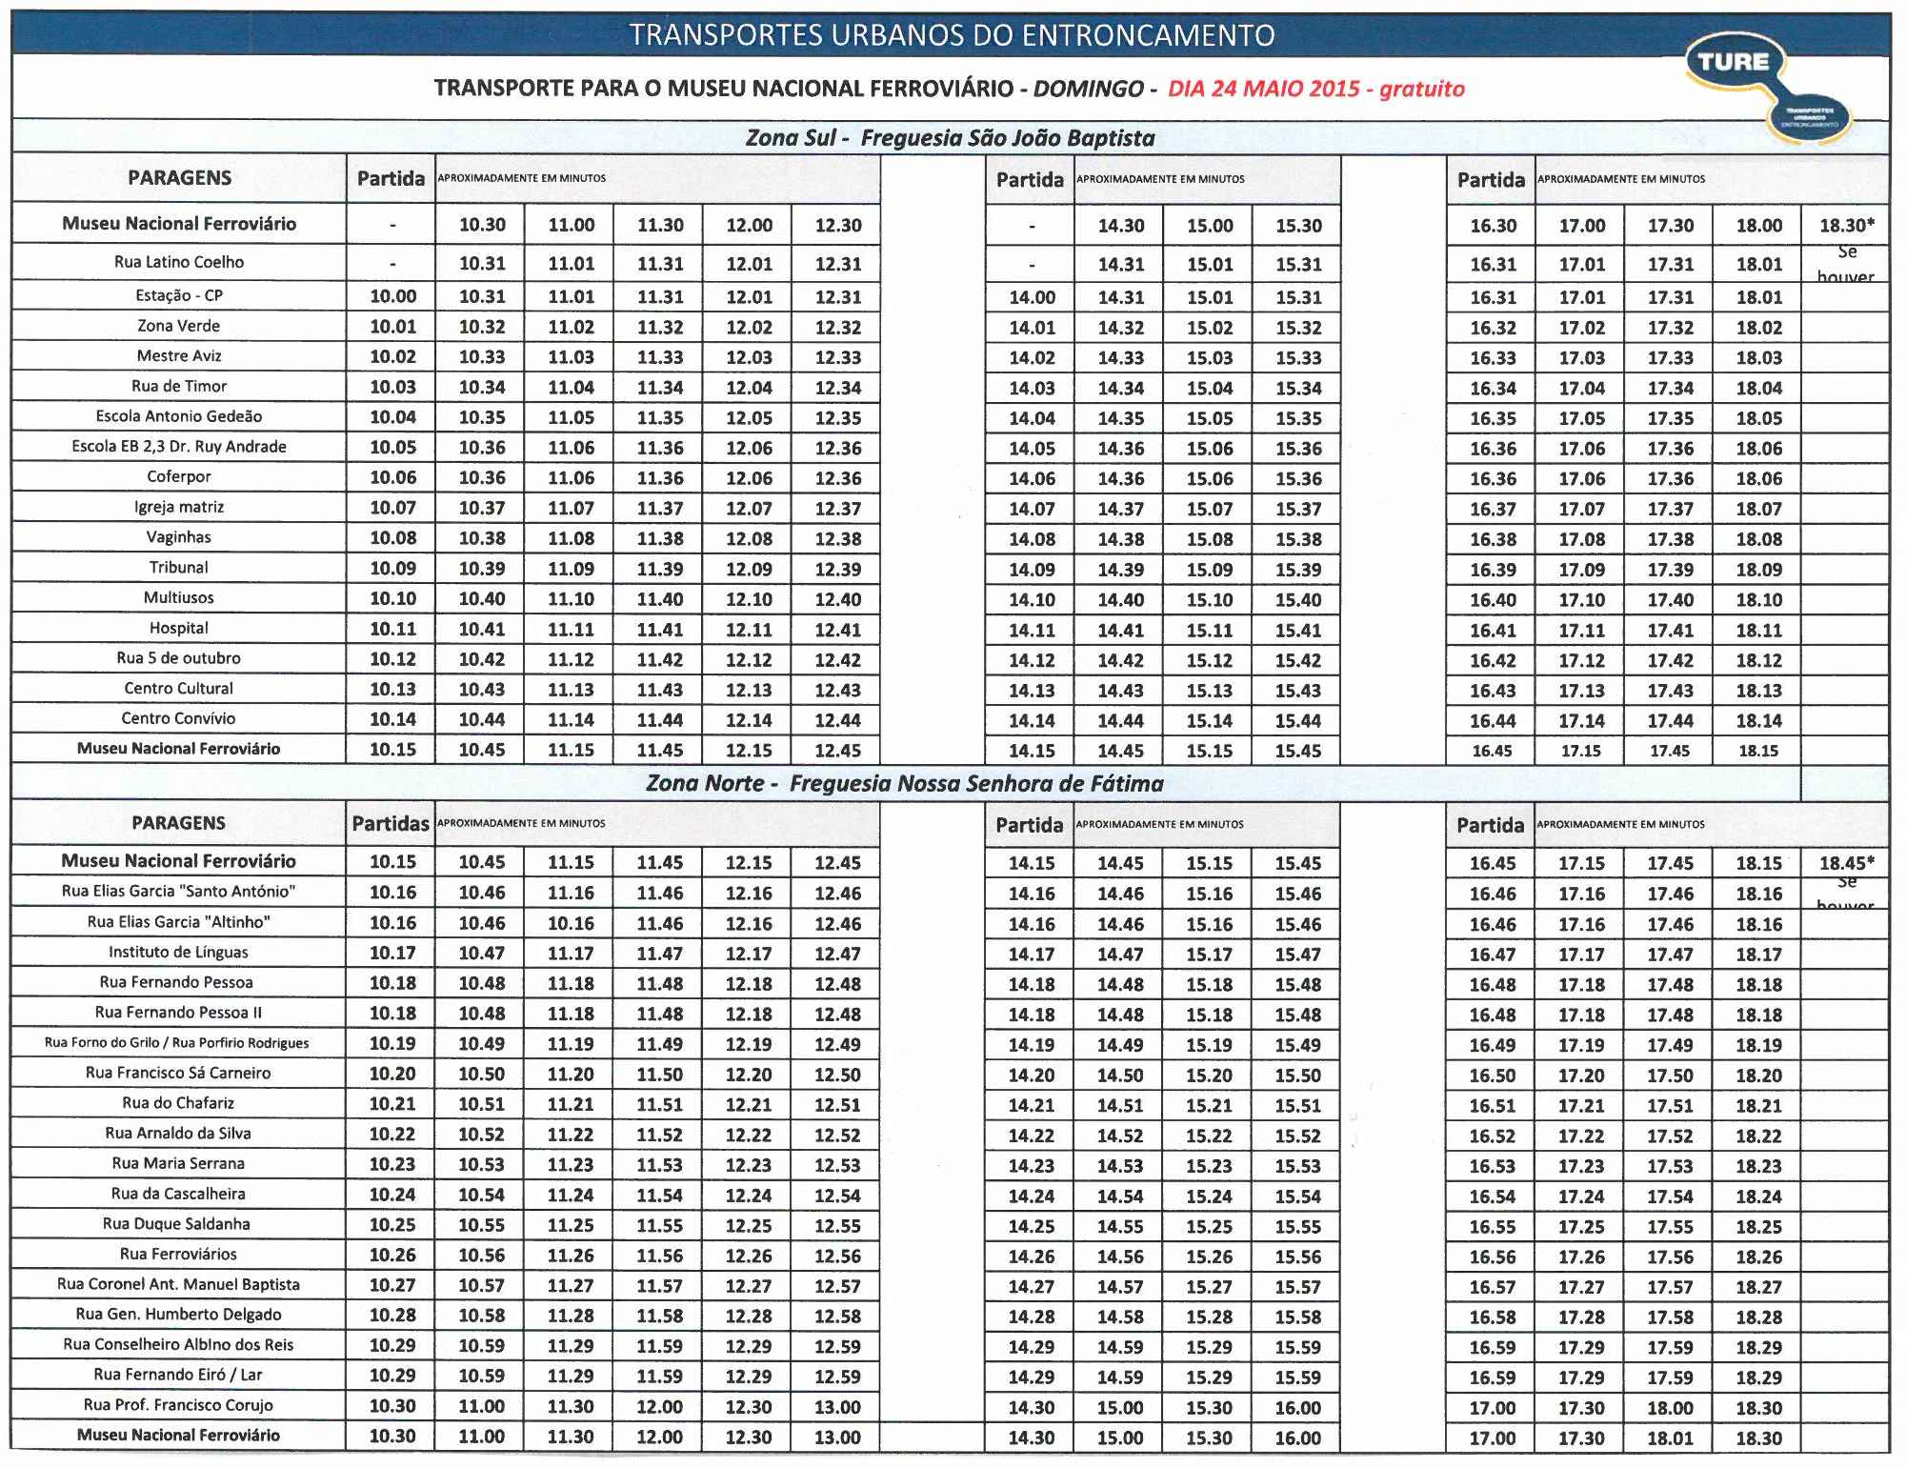1906x1468 pixels.
Task: Click the 'Rua Latino Coelho' stop name
Action: point(179,262)
